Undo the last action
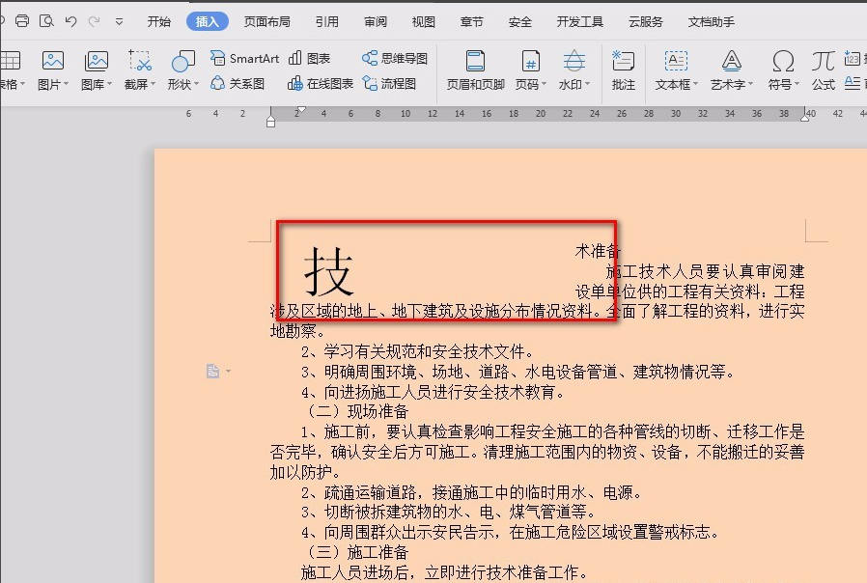 (x=70, y=21)
